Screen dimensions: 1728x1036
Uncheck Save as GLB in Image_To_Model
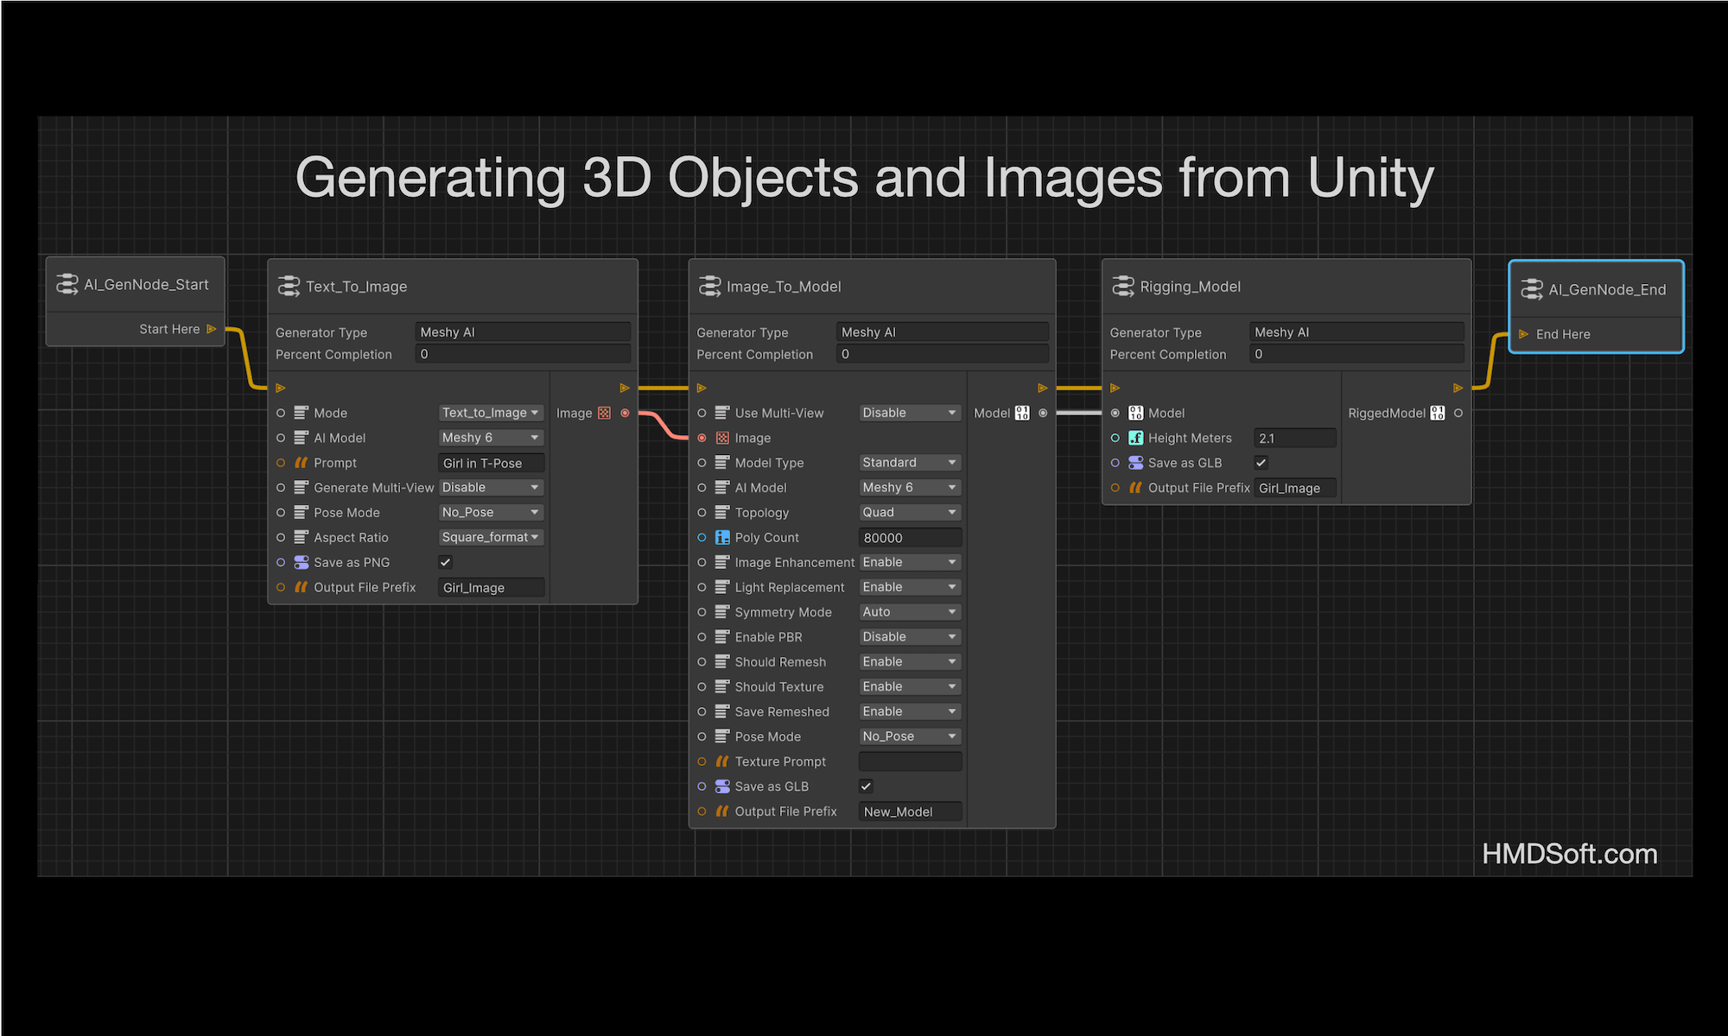866,786
